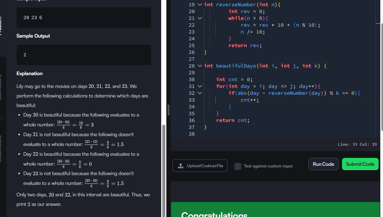The image size is (383, 217).
Task: Click line number 38 in the editor gutter
Action: tap(191, 134)
